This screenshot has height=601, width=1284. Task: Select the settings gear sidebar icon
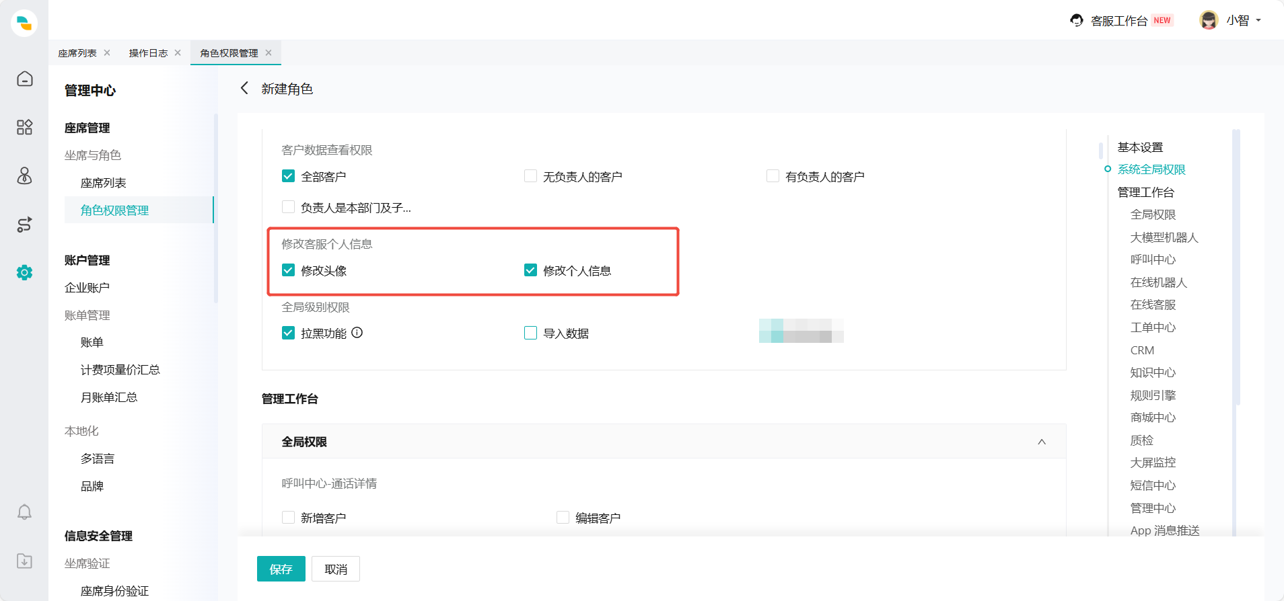[x=25, y=272]
